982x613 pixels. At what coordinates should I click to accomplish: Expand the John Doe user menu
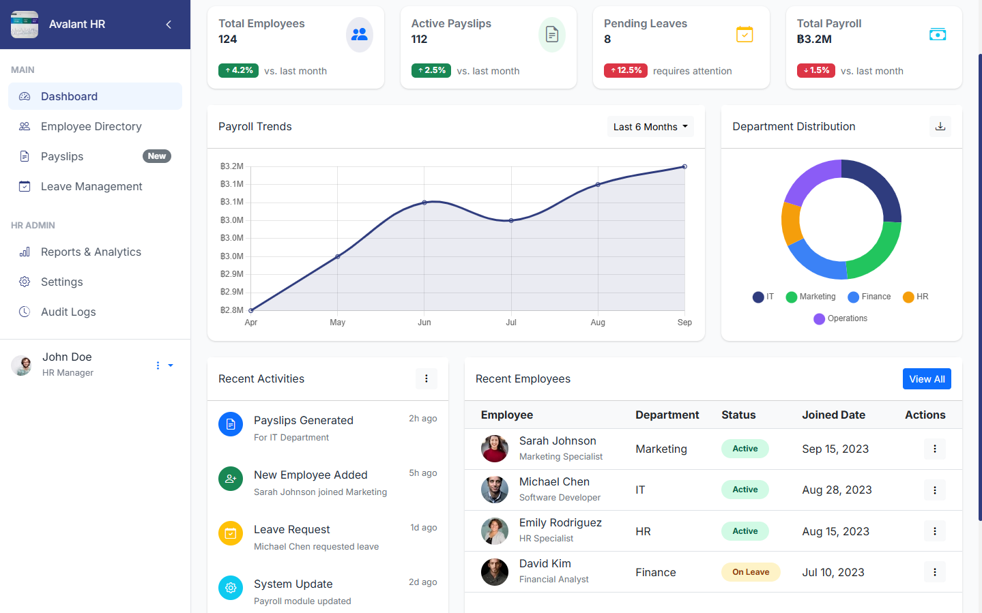coord(164,365)
